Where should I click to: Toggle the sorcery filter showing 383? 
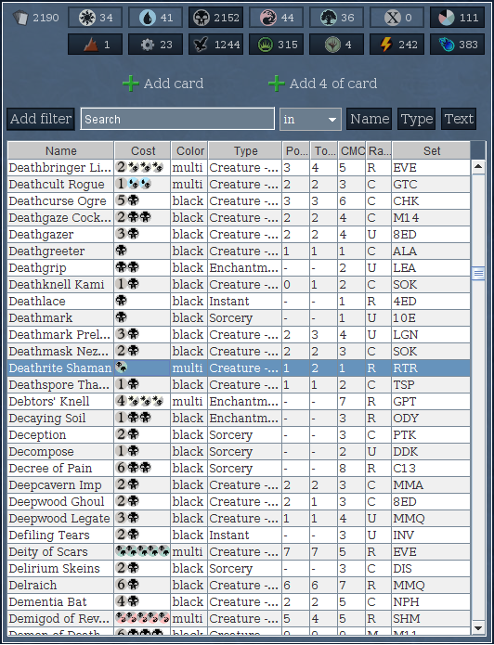coord(458,45)
